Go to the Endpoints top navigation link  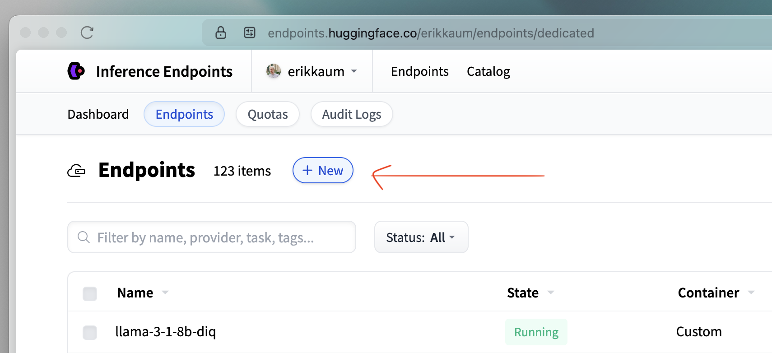pos(420,71)
